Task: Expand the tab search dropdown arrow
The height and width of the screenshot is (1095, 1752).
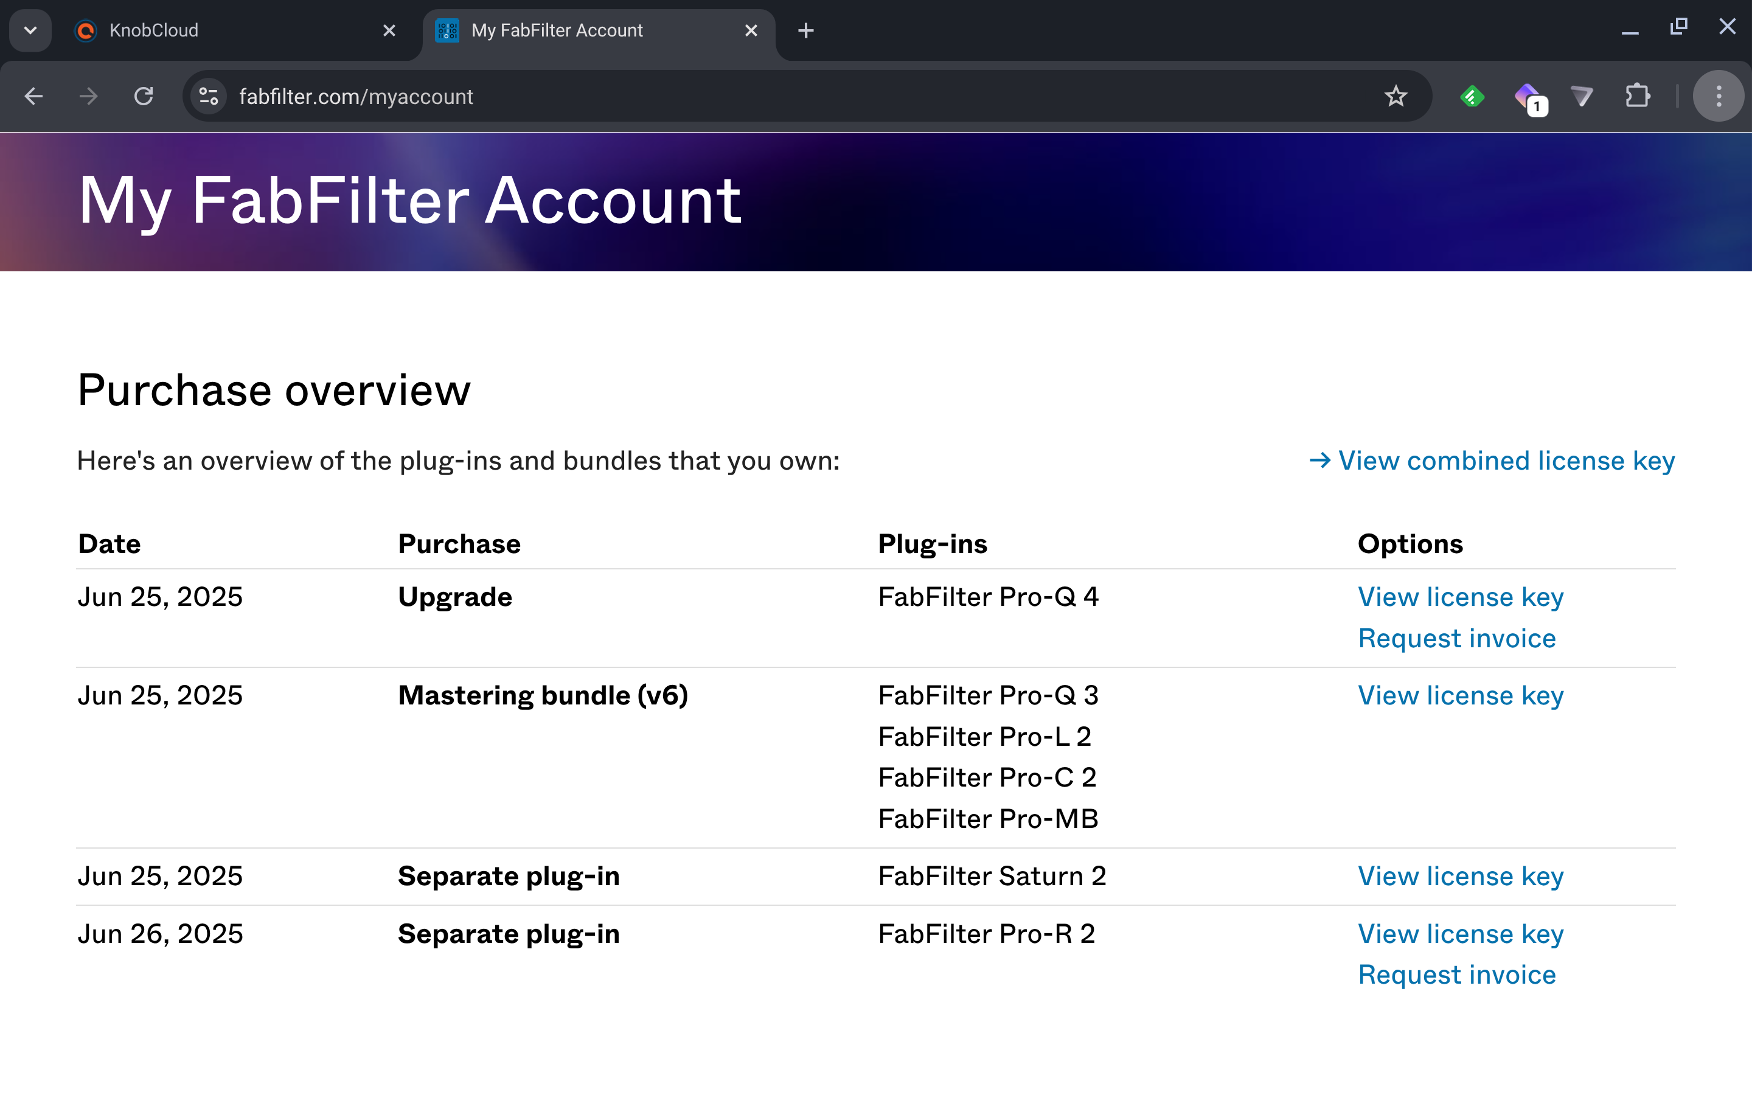Action: [30, 30]
